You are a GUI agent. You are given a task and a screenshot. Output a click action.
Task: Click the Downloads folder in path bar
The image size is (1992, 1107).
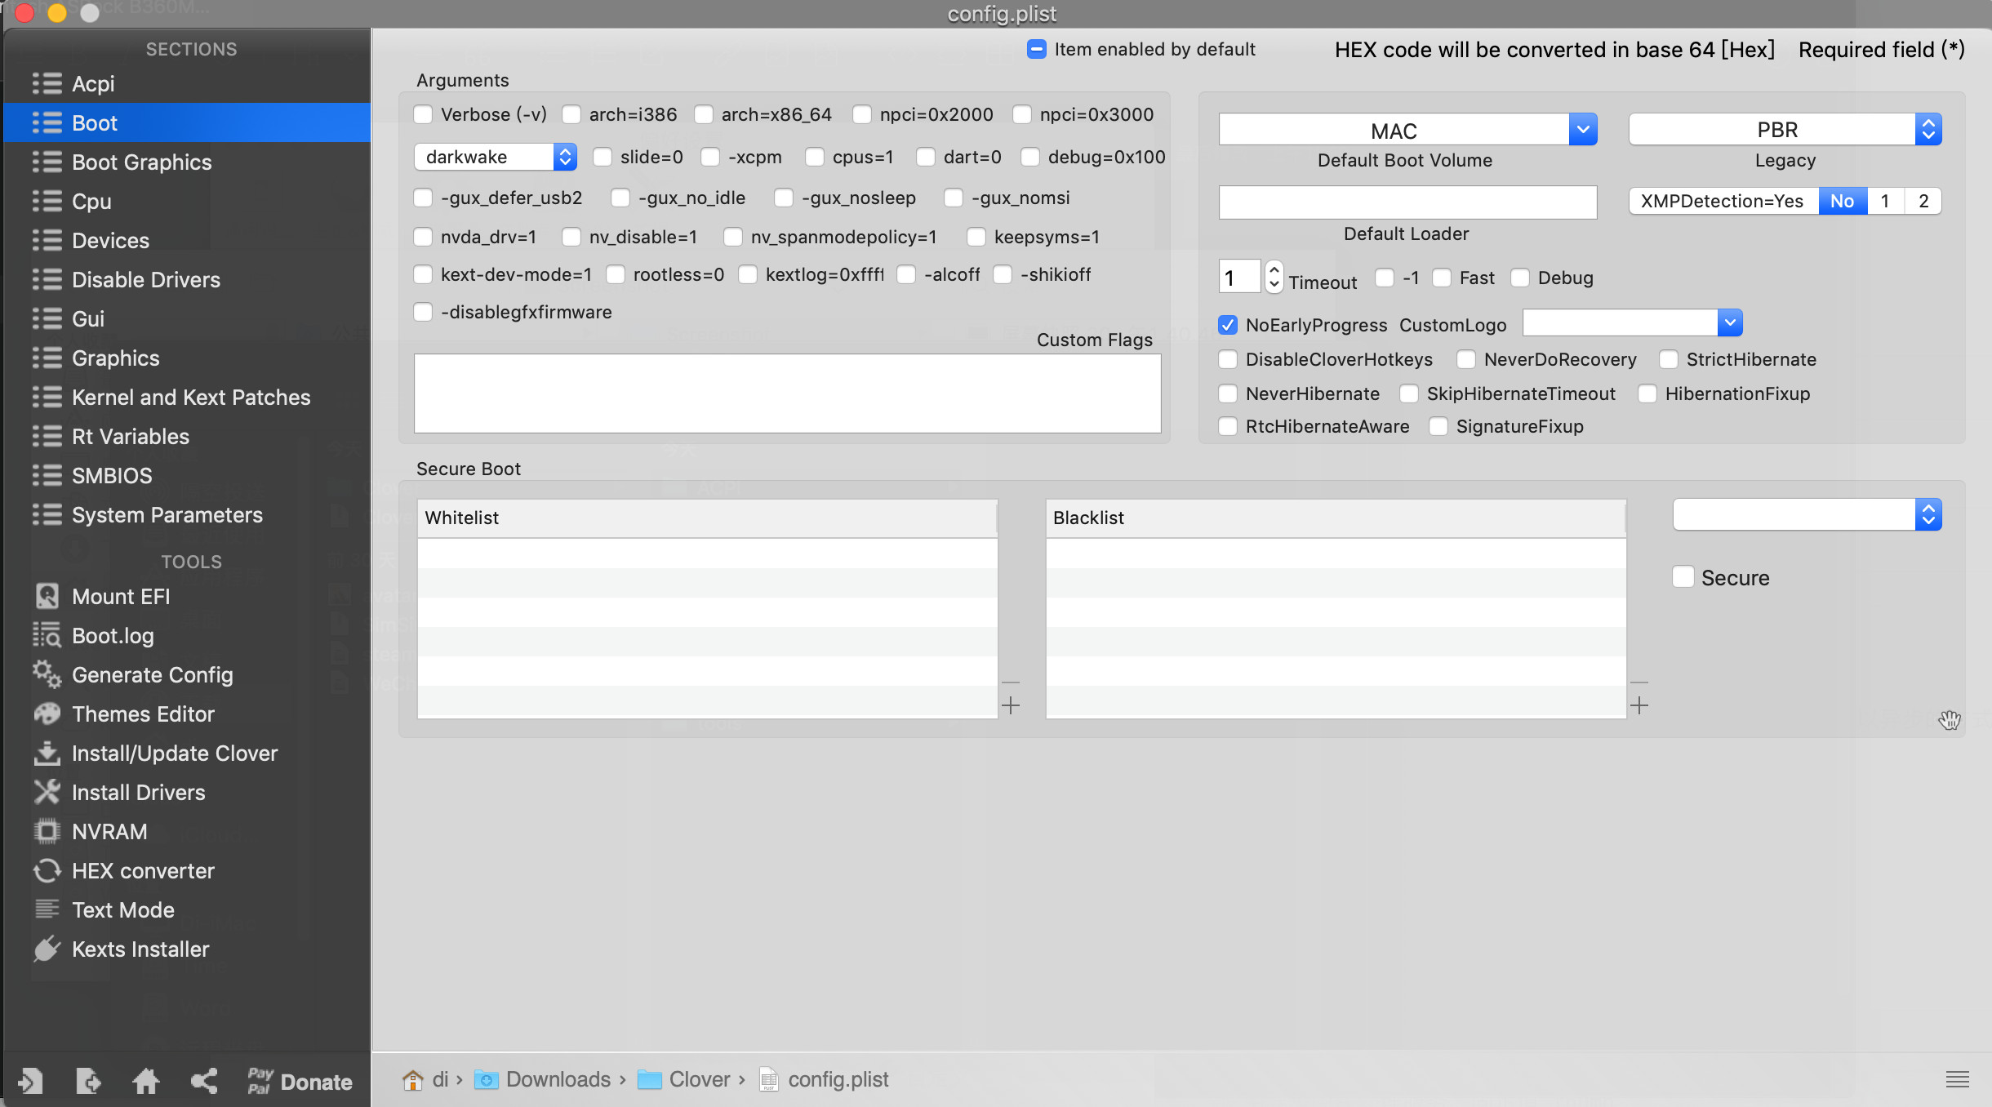543,1080
